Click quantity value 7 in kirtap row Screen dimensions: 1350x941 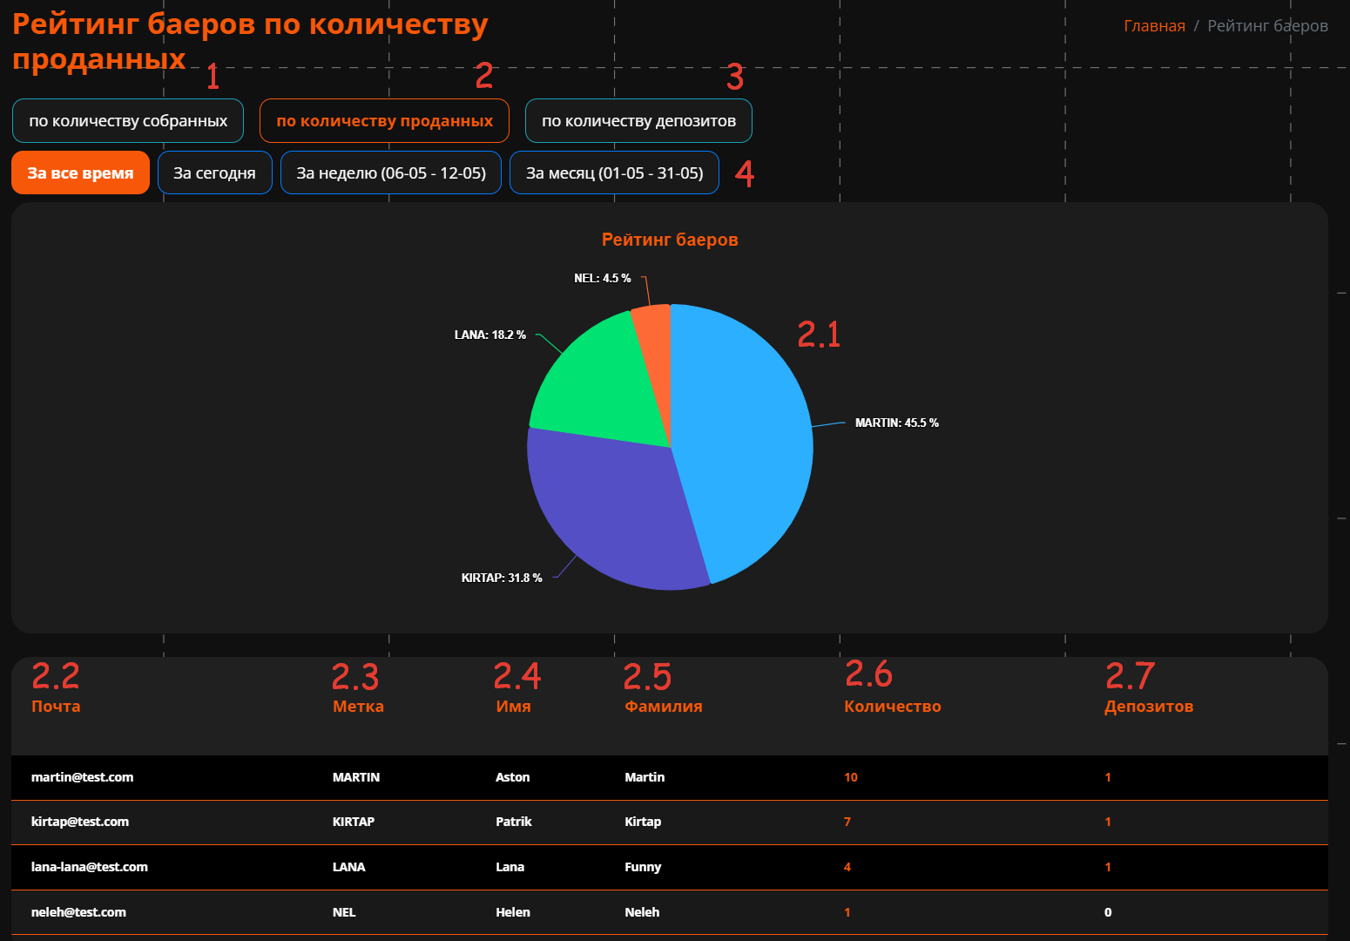847,822
